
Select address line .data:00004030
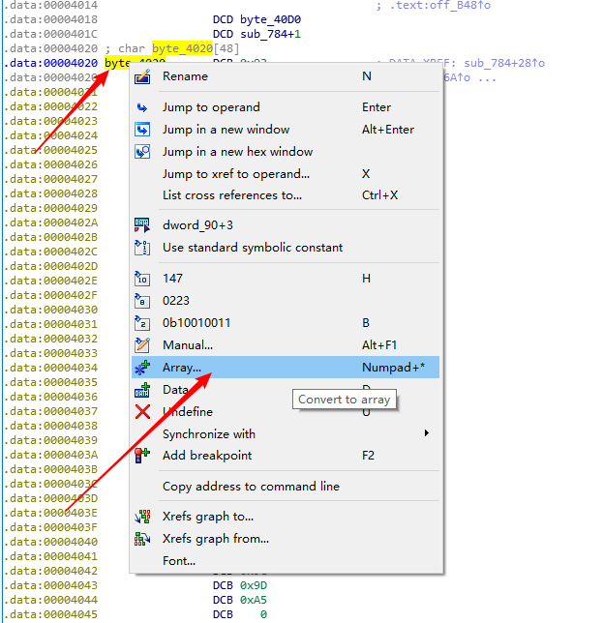51,310
